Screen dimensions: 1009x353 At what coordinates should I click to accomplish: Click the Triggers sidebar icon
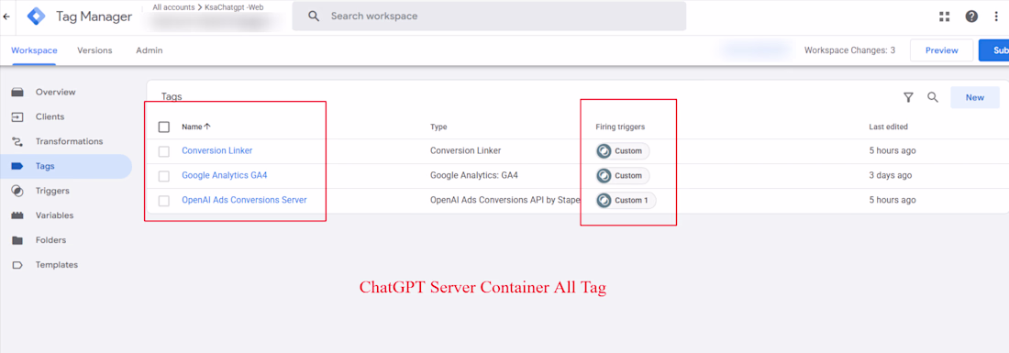tap(17, 191)
